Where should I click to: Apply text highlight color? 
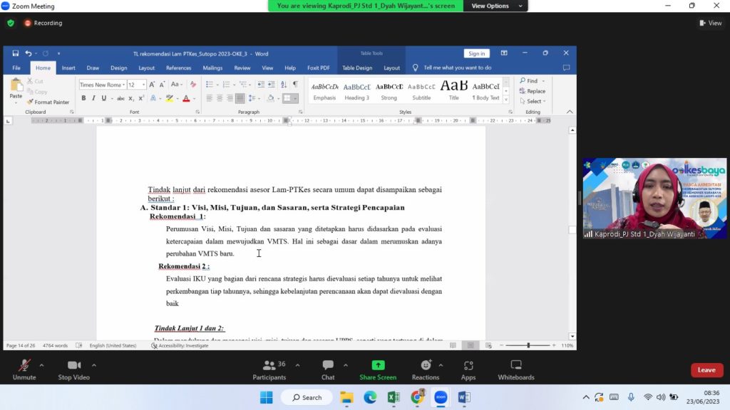pos(170,98)
